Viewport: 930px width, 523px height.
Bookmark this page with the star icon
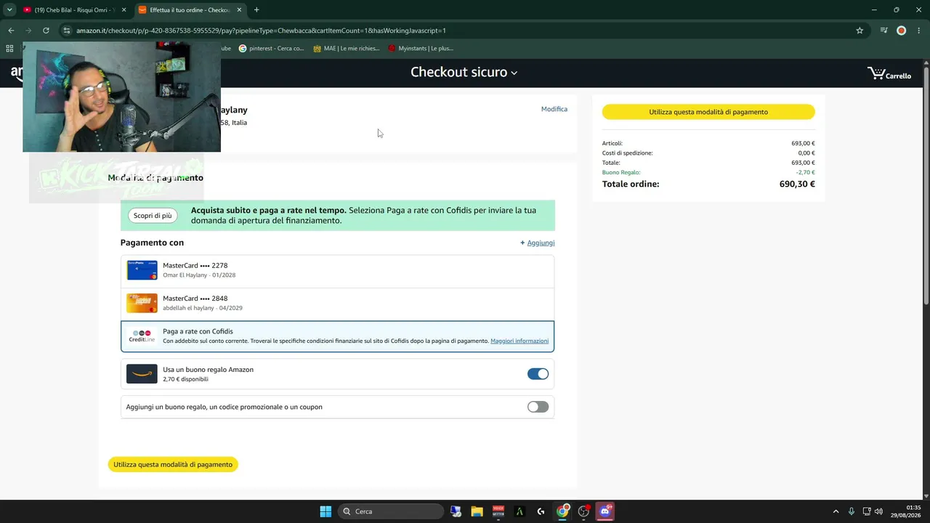[x=860, y=31]
